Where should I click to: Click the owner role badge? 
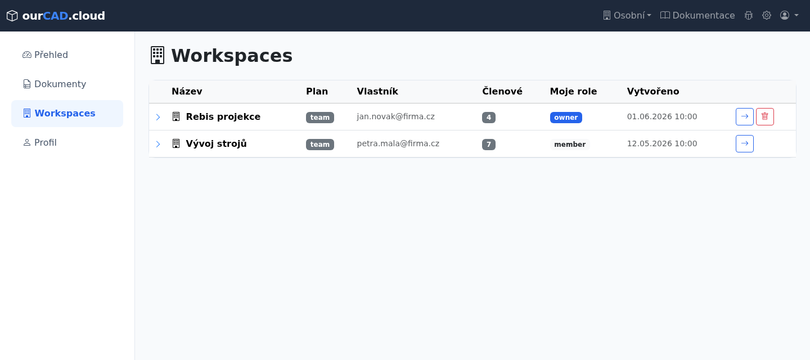coord(566,118)
